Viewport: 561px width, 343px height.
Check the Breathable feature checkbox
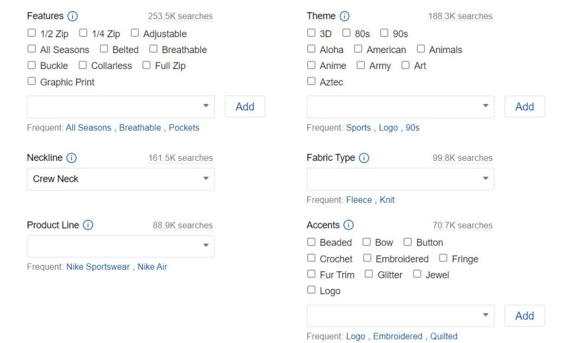[153, 49]
